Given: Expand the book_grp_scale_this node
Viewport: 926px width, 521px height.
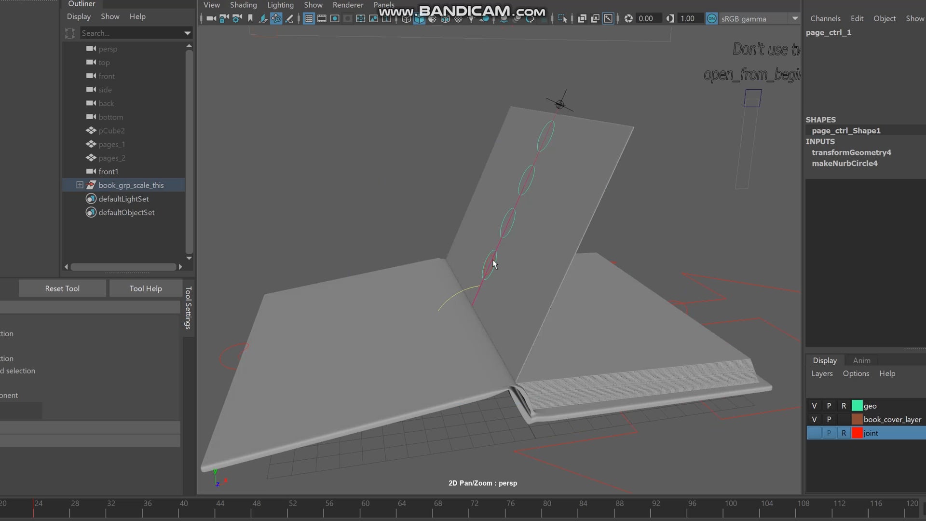Looking at the screenshot, I should point(80,185).
